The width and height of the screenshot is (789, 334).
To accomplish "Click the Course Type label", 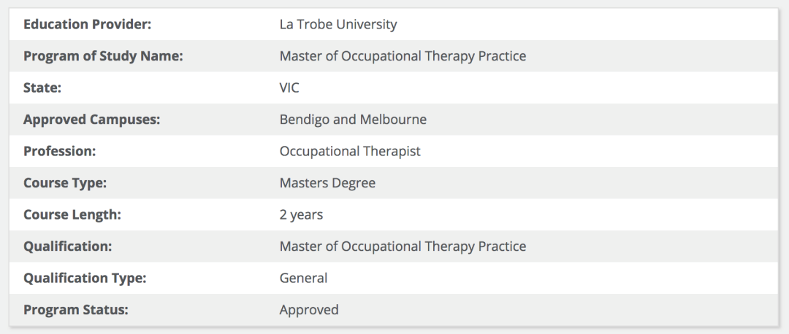I will (65, 183).
